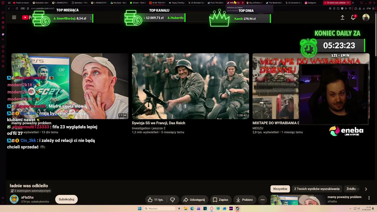Save video with the Zapisz button
This screenshot has height=212, width=377.
click(221, 200)
